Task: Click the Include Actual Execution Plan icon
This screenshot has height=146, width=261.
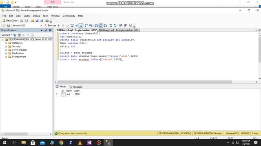Action: pos(86,26)
